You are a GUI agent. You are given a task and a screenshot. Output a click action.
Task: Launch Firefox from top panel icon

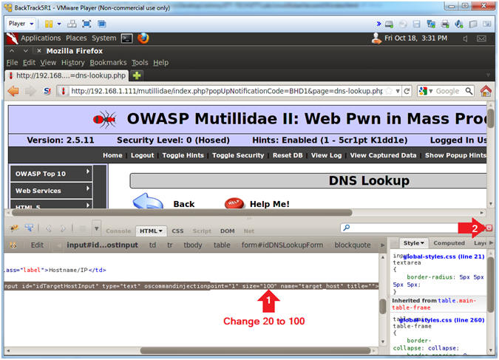[x=143, y=38]
